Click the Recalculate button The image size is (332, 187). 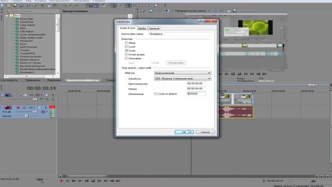pyautogui.click(x=176, y=63)
